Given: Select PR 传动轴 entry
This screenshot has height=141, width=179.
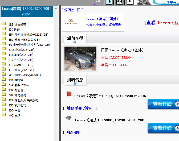Looking at the screenshot, I should click(x=16, y=80).
